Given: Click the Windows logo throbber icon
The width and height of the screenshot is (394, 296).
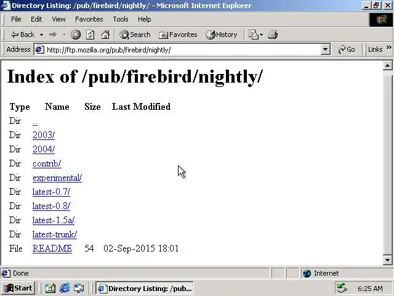Looking at the screenshot, I should pyautogui.click(x=381, y=19).
